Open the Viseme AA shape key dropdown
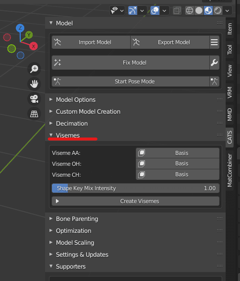This screenshot has height=281, width=240. [178, 153]
